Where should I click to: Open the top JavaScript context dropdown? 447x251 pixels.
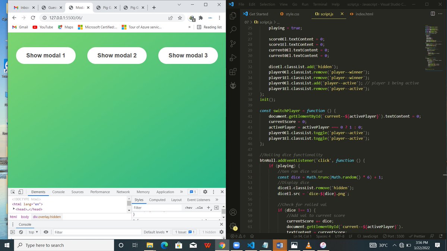pos(34,232)
